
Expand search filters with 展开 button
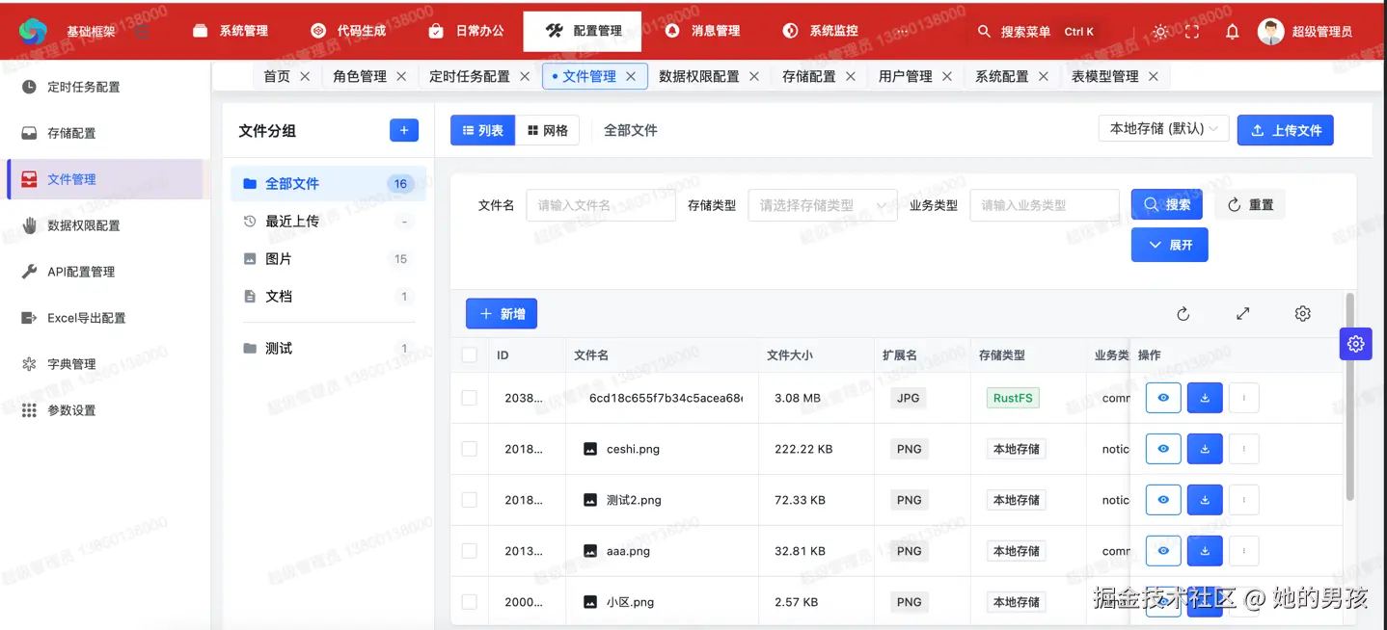[1169, 245]
